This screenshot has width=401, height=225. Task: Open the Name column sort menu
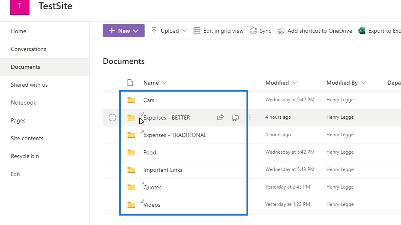point(164,83)
